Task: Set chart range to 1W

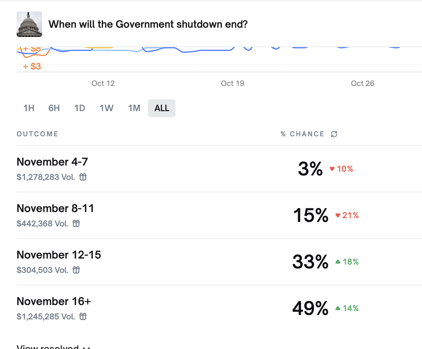Action: tap(106, 108)
